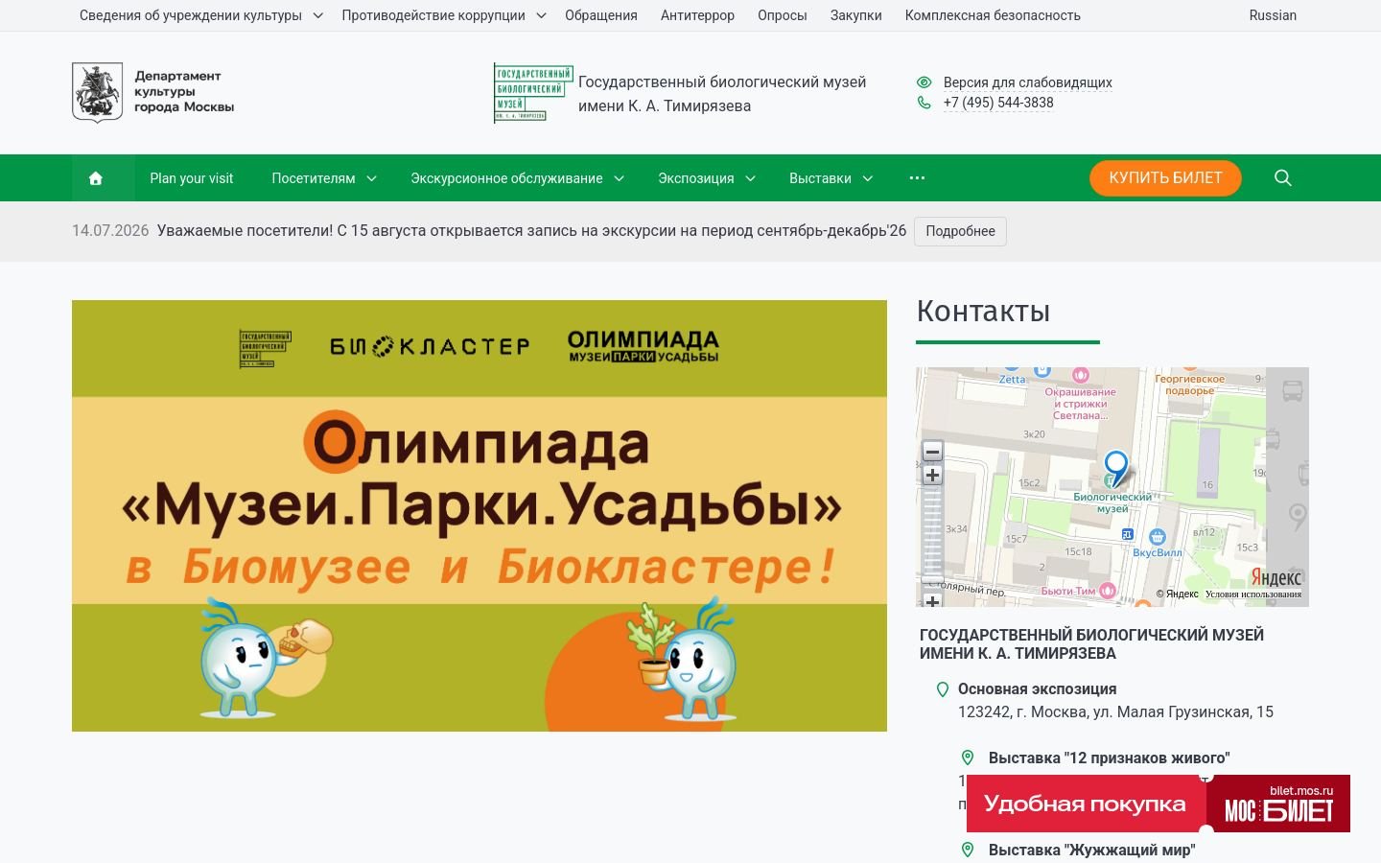Click the pin icon beside Выставка "Жужжащий мир"
Screen dimensions: 1381x863
(968, 850)
